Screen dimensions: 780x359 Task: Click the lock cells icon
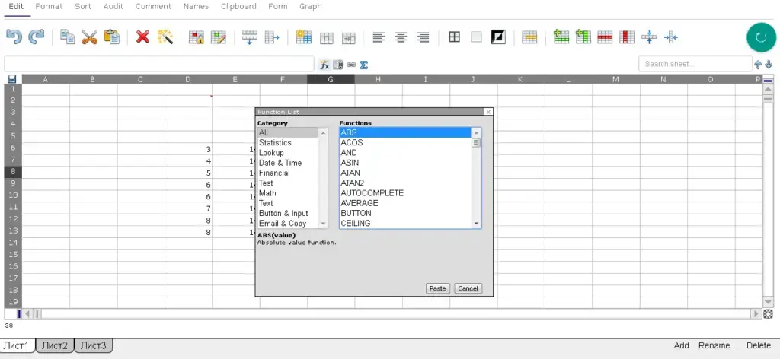pyautogui.click(x=197, y=37)
